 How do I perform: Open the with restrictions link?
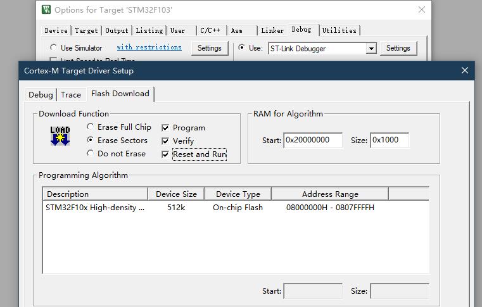(149, 47)
